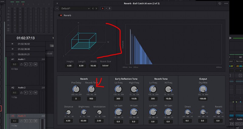Click the Early Reflection Tone Lo Freq field 300

[118, 99]
